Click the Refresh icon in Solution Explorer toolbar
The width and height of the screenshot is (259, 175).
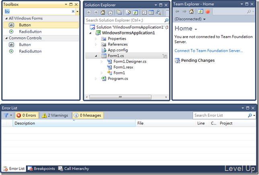135,12
